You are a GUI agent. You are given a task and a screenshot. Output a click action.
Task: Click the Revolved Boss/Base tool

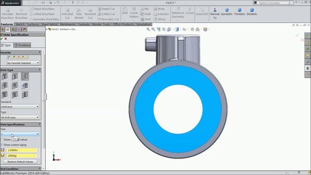21,14
